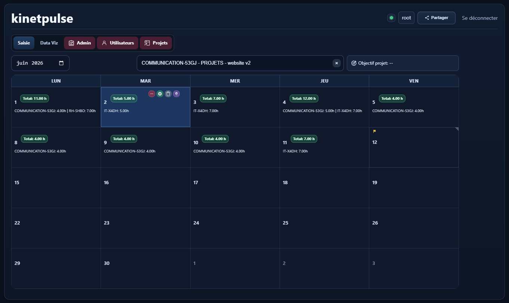
Task: Click the Partager share button
Action: point(436,18)
